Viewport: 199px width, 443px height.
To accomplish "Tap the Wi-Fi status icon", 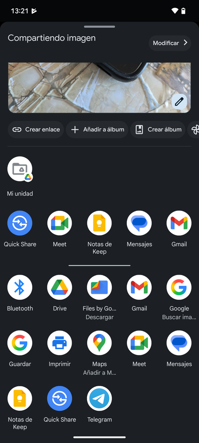I will pos(175,11).
